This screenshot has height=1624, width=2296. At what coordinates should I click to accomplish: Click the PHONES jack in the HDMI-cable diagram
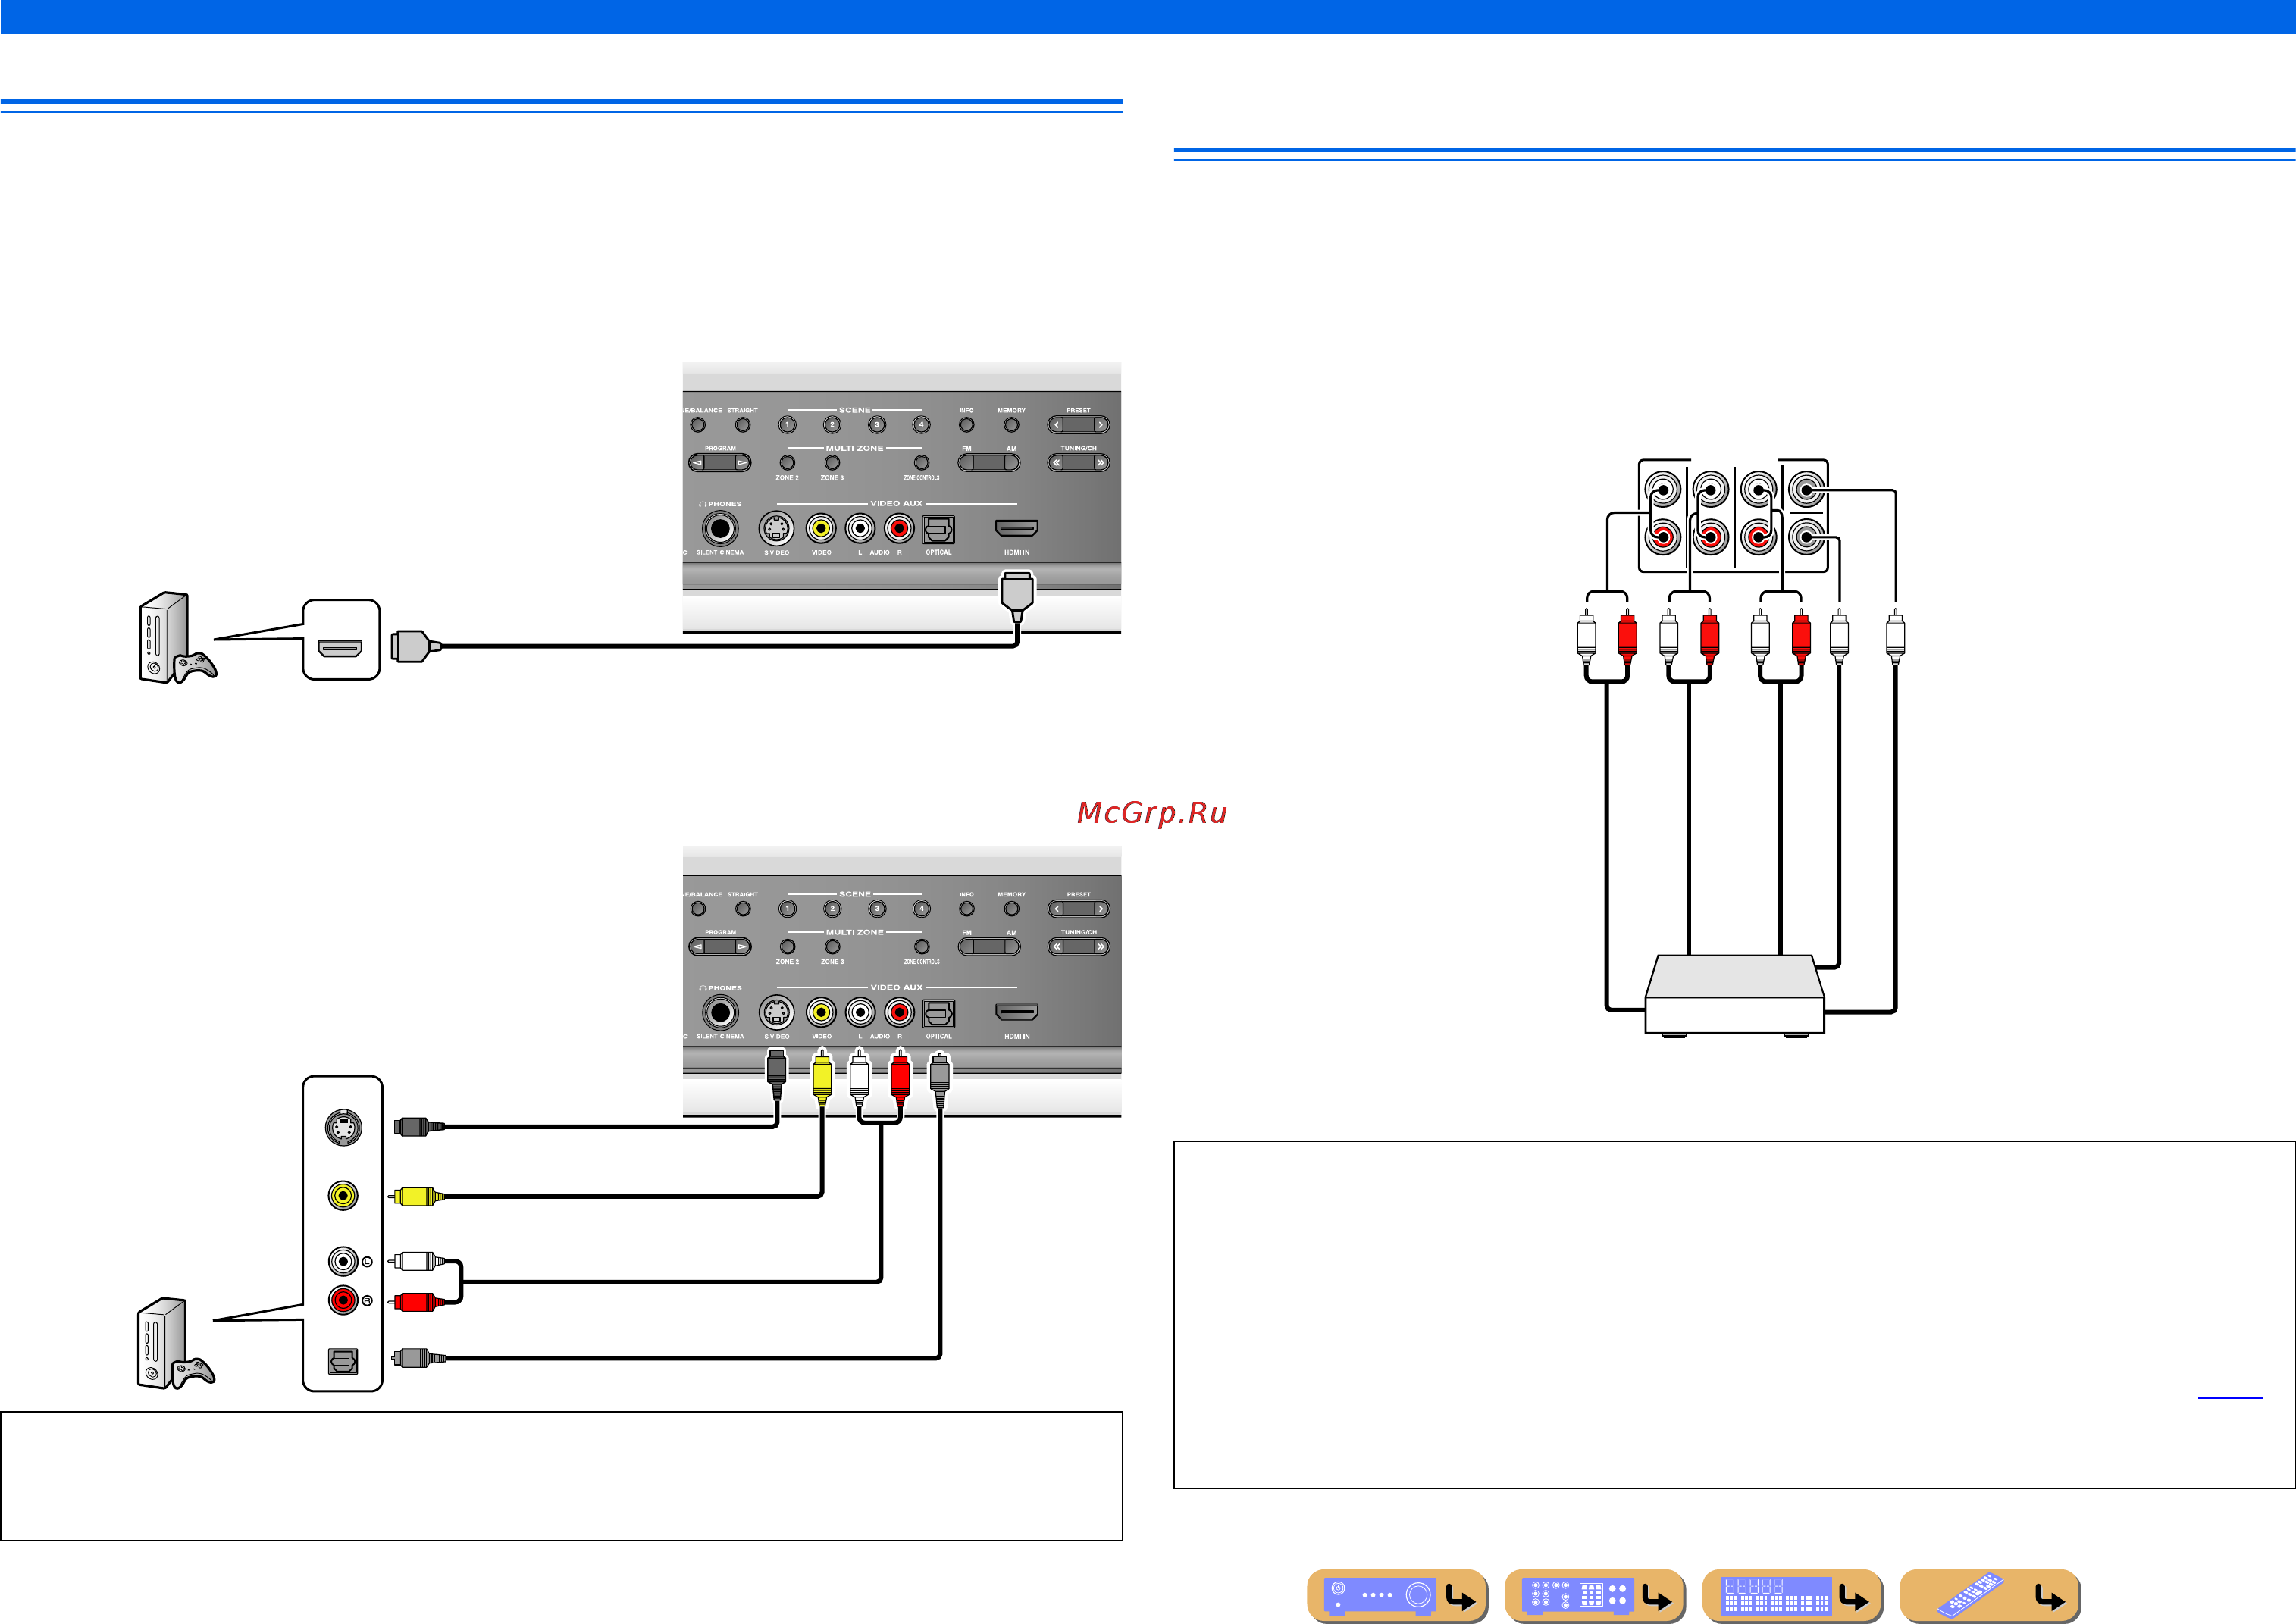click(719, 528)
